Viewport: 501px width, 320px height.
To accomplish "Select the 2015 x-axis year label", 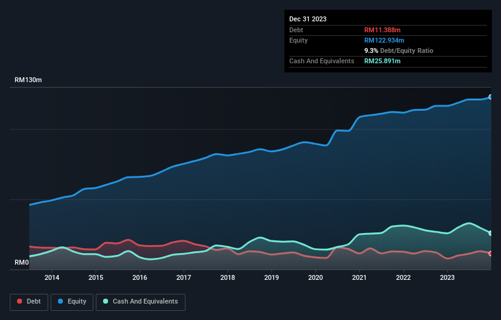I will pos(96,277).
